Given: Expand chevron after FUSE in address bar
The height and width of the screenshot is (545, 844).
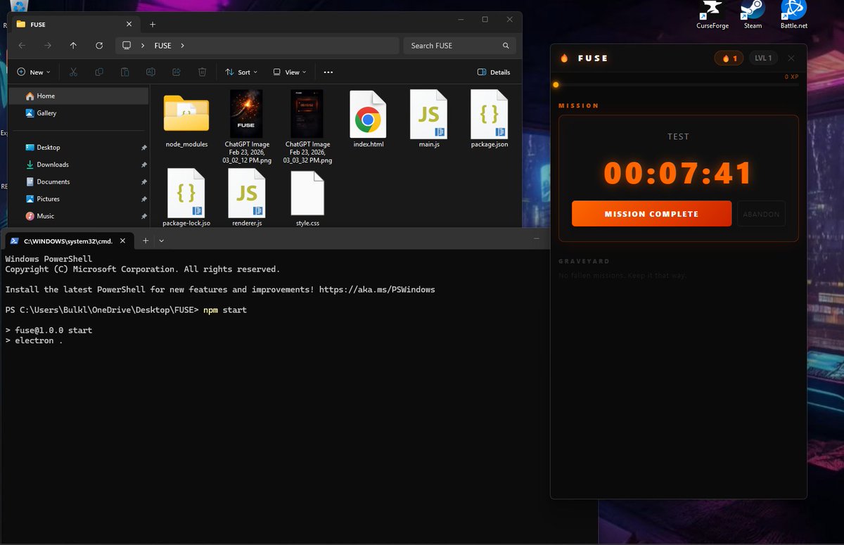Looking at the screenshot, I should pos(183,46).
